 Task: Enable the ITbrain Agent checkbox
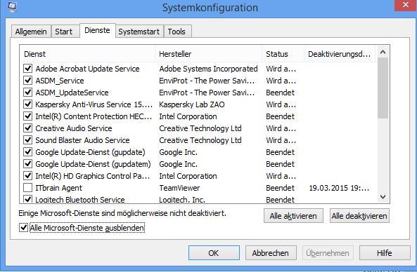(27, 187)
